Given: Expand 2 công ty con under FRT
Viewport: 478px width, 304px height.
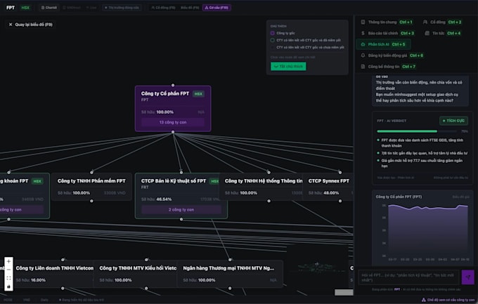Looking at the screenshot, I should click(x=181, y=210).
